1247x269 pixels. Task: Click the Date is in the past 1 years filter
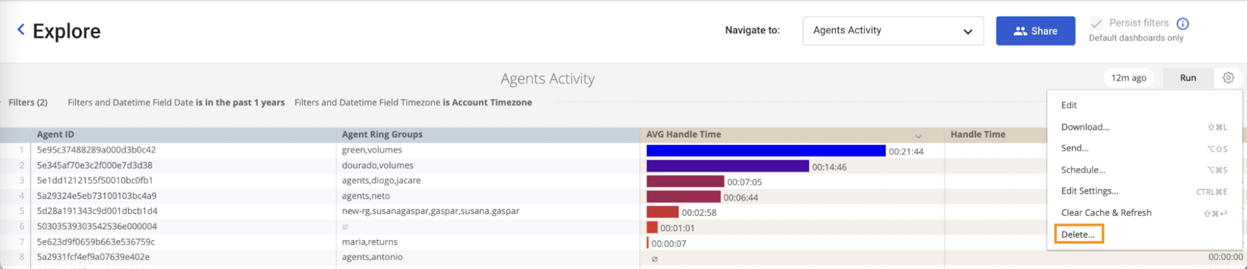[176, 103]
